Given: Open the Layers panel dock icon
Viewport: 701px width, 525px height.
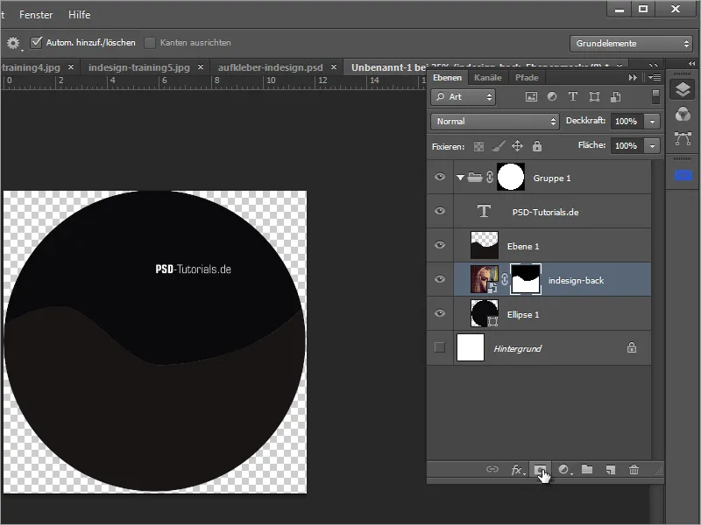Looking at the screenshot, I should coord(683,89).
